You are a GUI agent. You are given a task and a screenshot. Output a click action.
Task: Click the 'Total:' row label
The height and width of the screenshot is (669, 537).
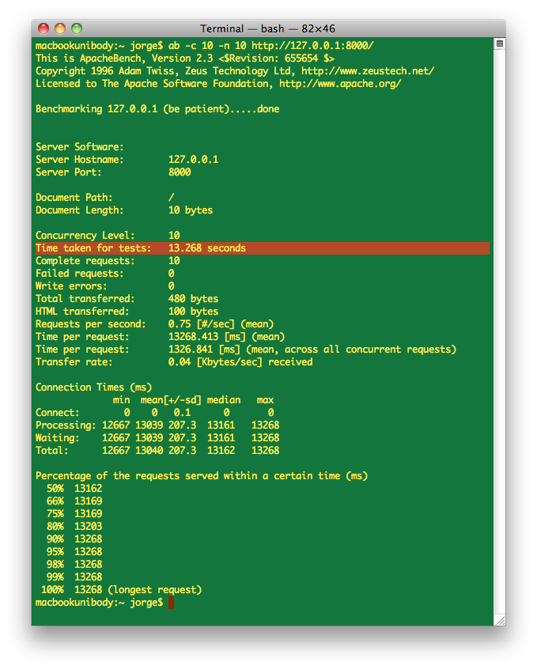pos(51,451)
